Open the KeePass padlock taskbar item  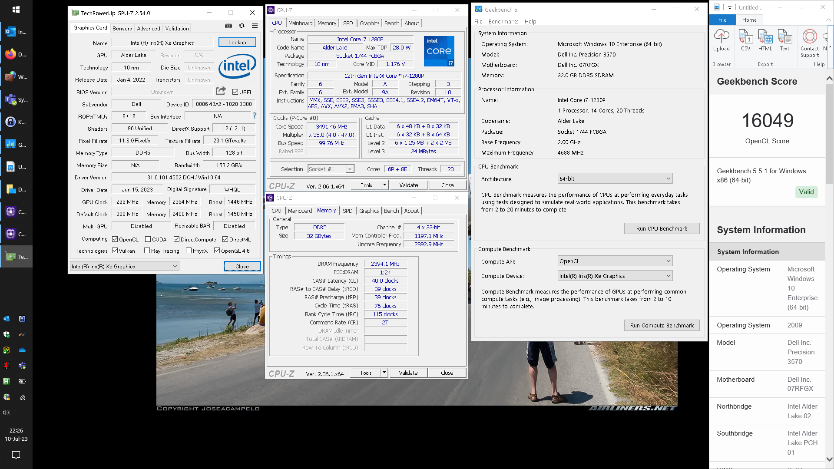pyautogui.click(x=16, y=122)
